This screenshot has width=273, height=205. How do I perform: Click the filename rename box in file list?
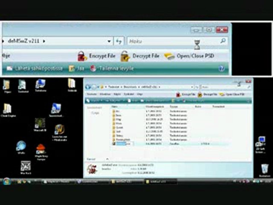pos(125,144)
